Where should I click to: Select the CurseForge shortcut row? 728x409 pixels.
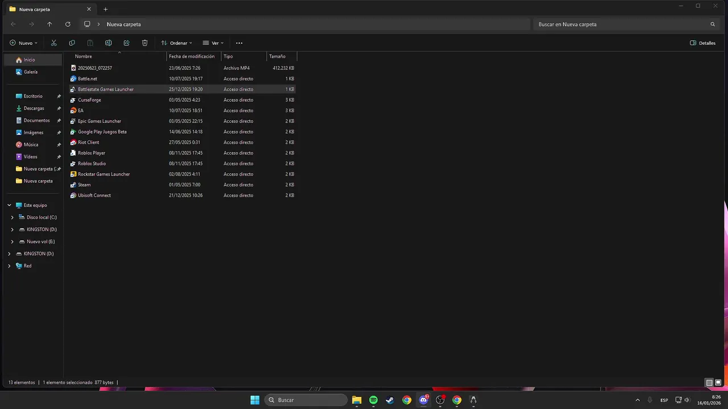click(182, 100)
